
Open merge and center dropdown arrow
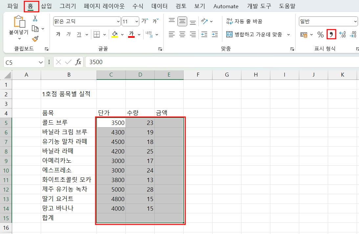[x=288, y=35]
